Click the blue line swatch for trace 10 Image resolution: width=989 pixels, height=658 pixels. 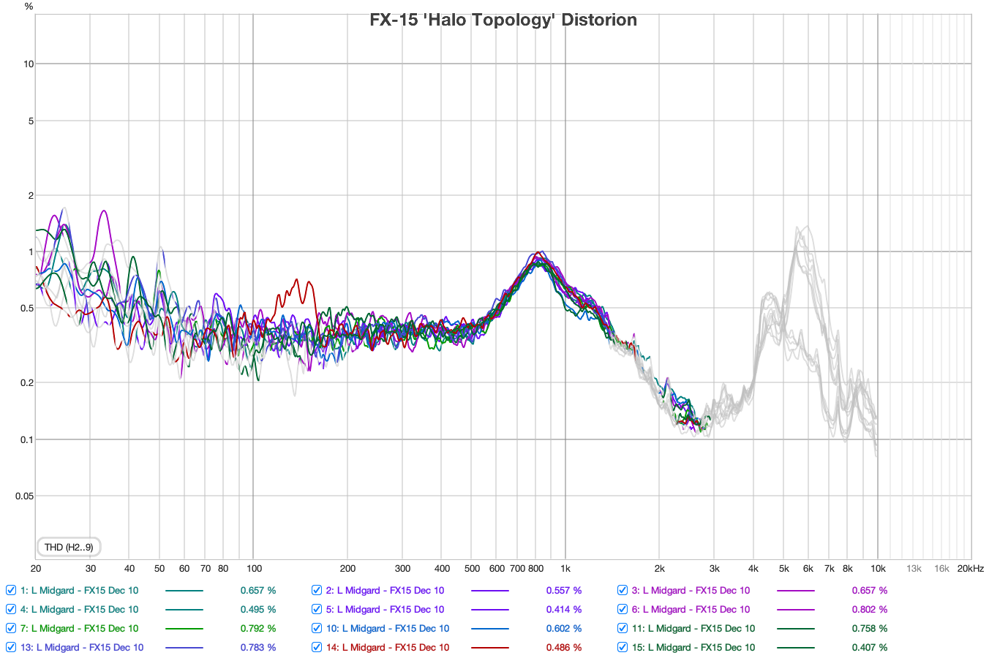(490, 628)
